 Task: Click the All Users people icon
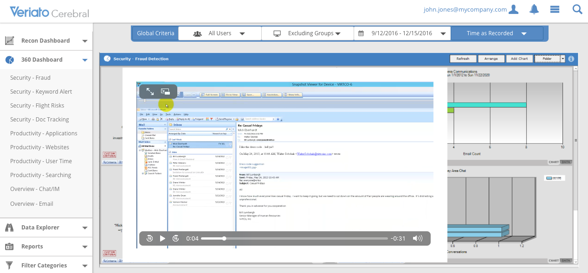(x=197, y=33)
